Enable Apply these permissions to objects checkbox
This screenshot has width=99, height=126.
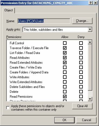coord(8,108)
